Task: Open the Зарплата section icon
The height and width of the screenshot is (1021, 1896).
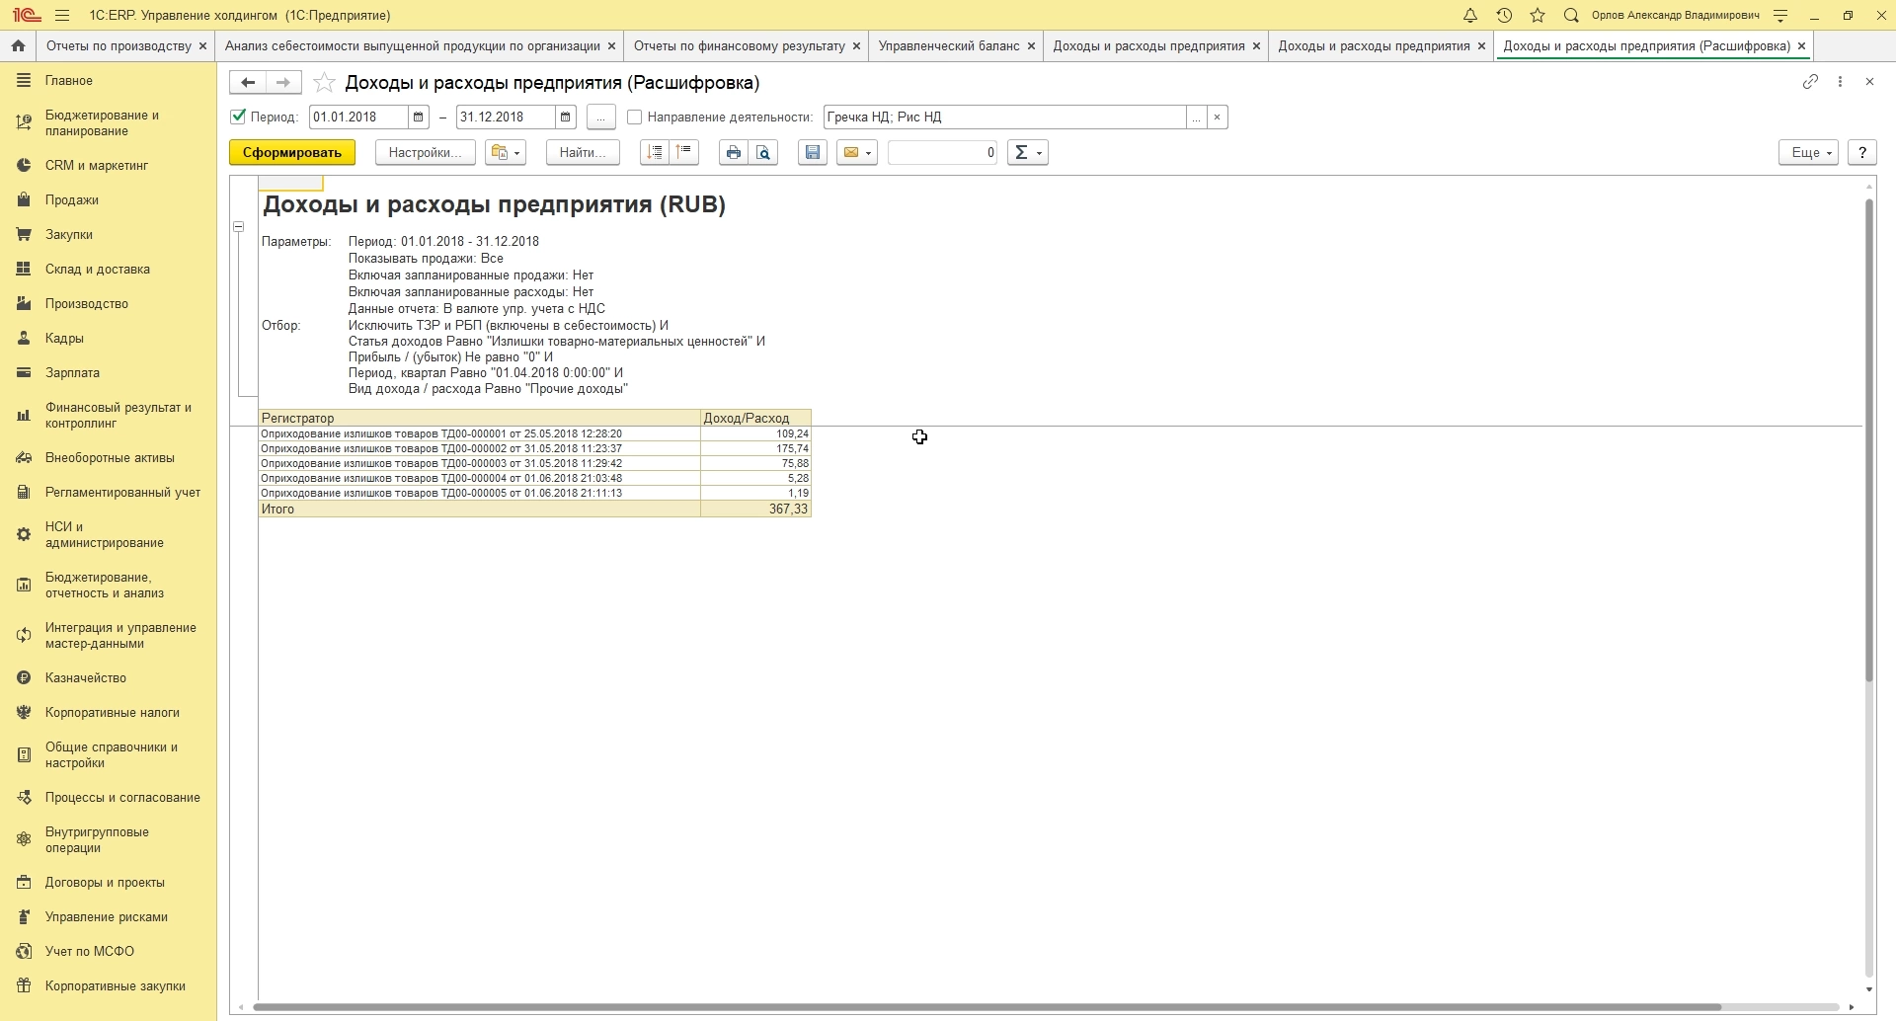Action: pos(24,373)
